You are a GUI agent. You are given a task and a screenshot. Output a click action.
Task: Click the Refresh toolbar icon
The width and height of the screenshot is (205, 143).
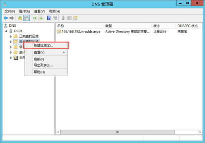(x=35, y=18)
